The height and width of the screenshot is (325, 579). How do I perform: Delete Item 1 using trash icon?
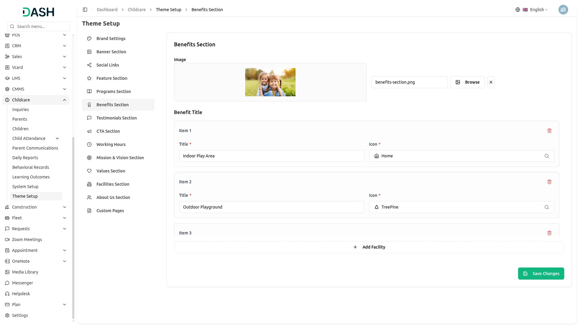(549, 131)
